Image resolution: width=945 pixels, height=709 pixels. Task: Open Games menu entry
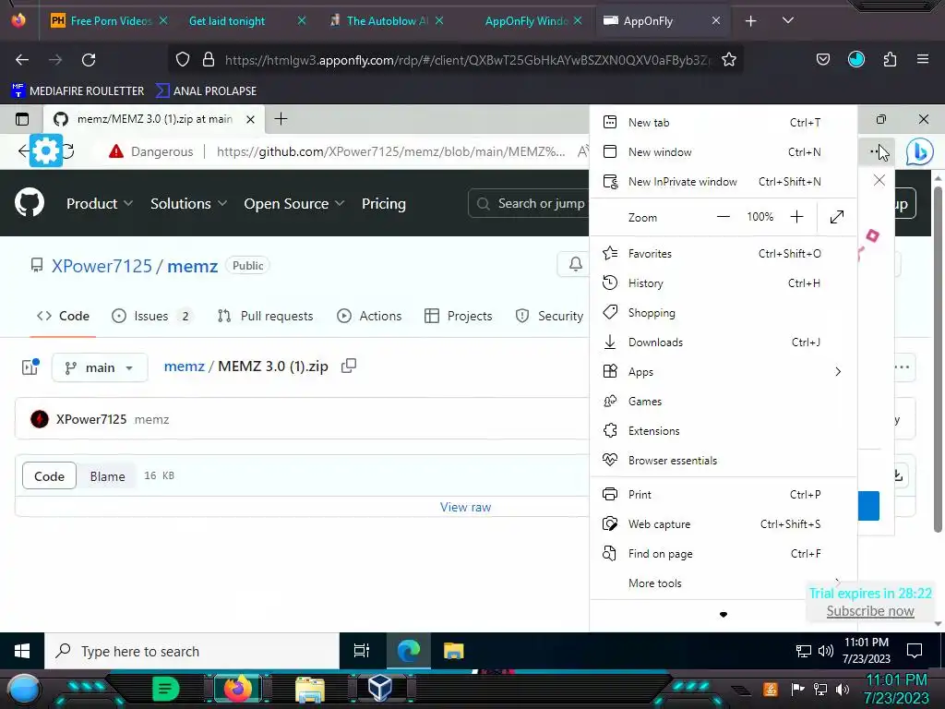[724, 402]
